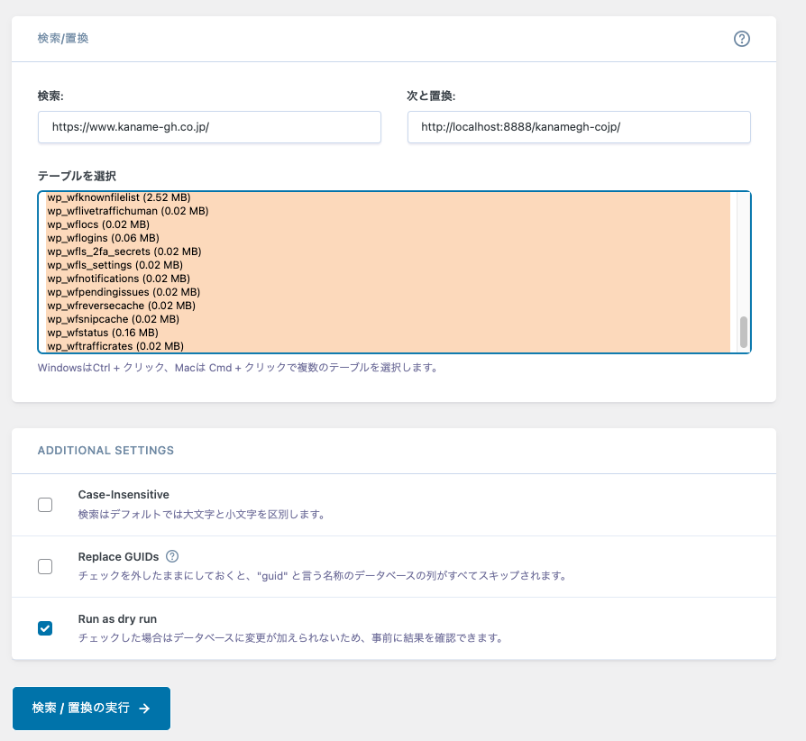Select wp_wfls_settings table entry
806x741 pixels.
(x=115, y=265)
